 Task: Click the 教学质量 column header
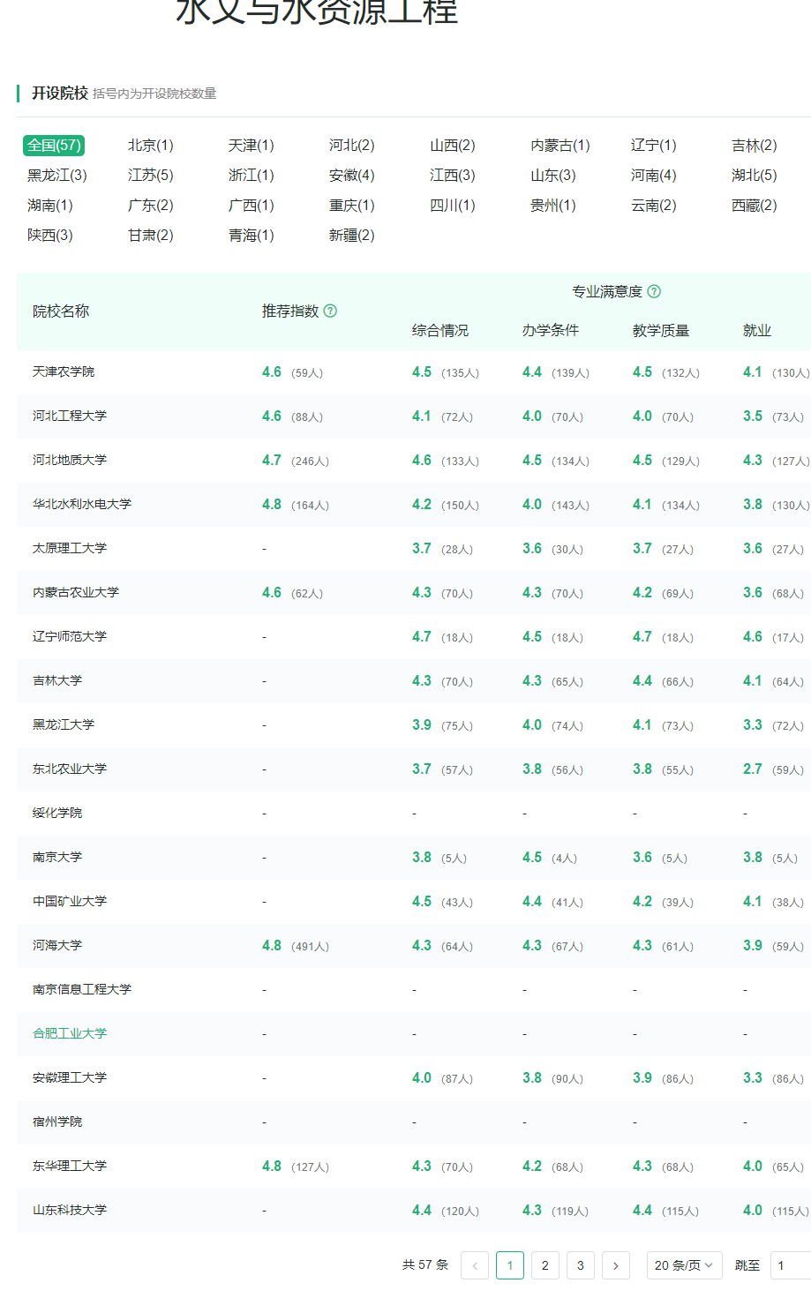click(x=661, y=330)
